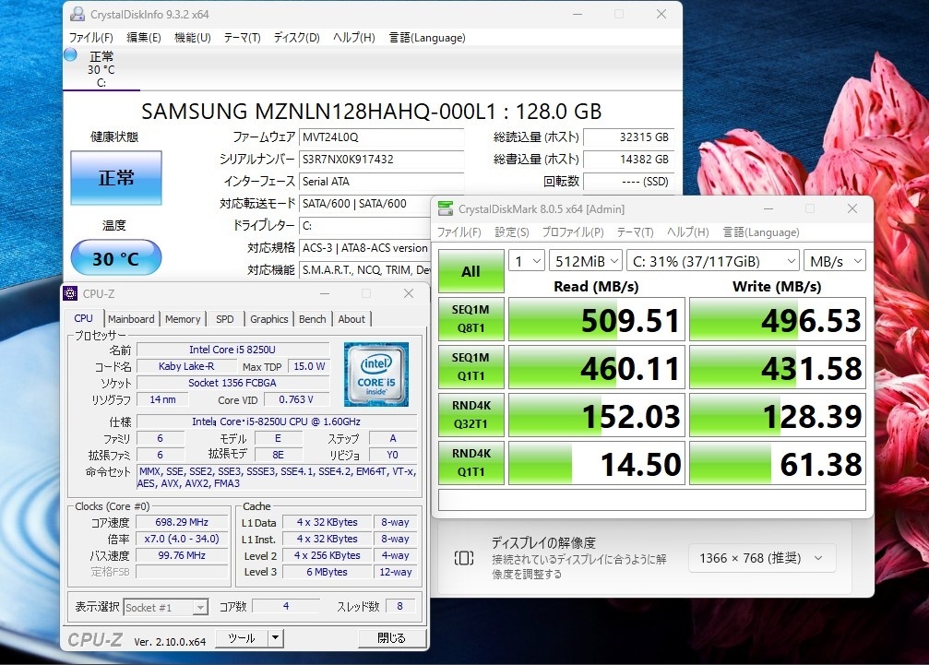929x665 pixels.
Task: Click the blue health status circle for drive C:
Action: (x=70, y=54)
